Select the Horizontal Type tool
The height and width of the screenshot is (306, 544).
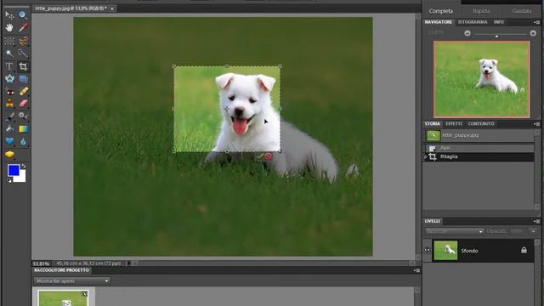[9, 66]
